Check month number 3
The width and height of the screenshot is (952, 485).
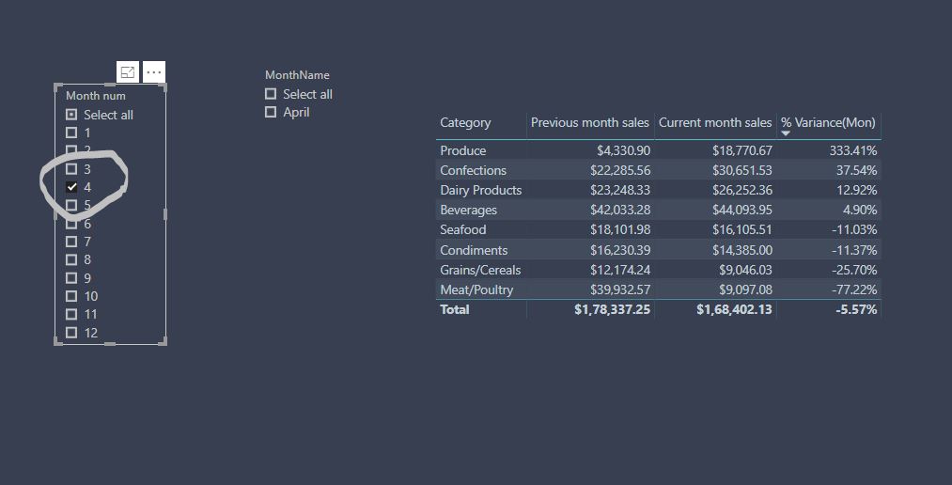pos(71,169)
